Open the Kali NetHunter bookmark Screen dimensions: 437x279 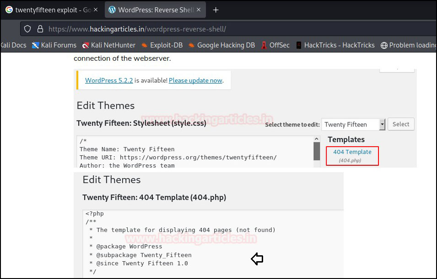(109, 45)
